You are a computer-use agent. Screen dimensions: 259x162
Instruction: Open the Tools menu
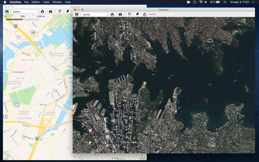[46, 2]
